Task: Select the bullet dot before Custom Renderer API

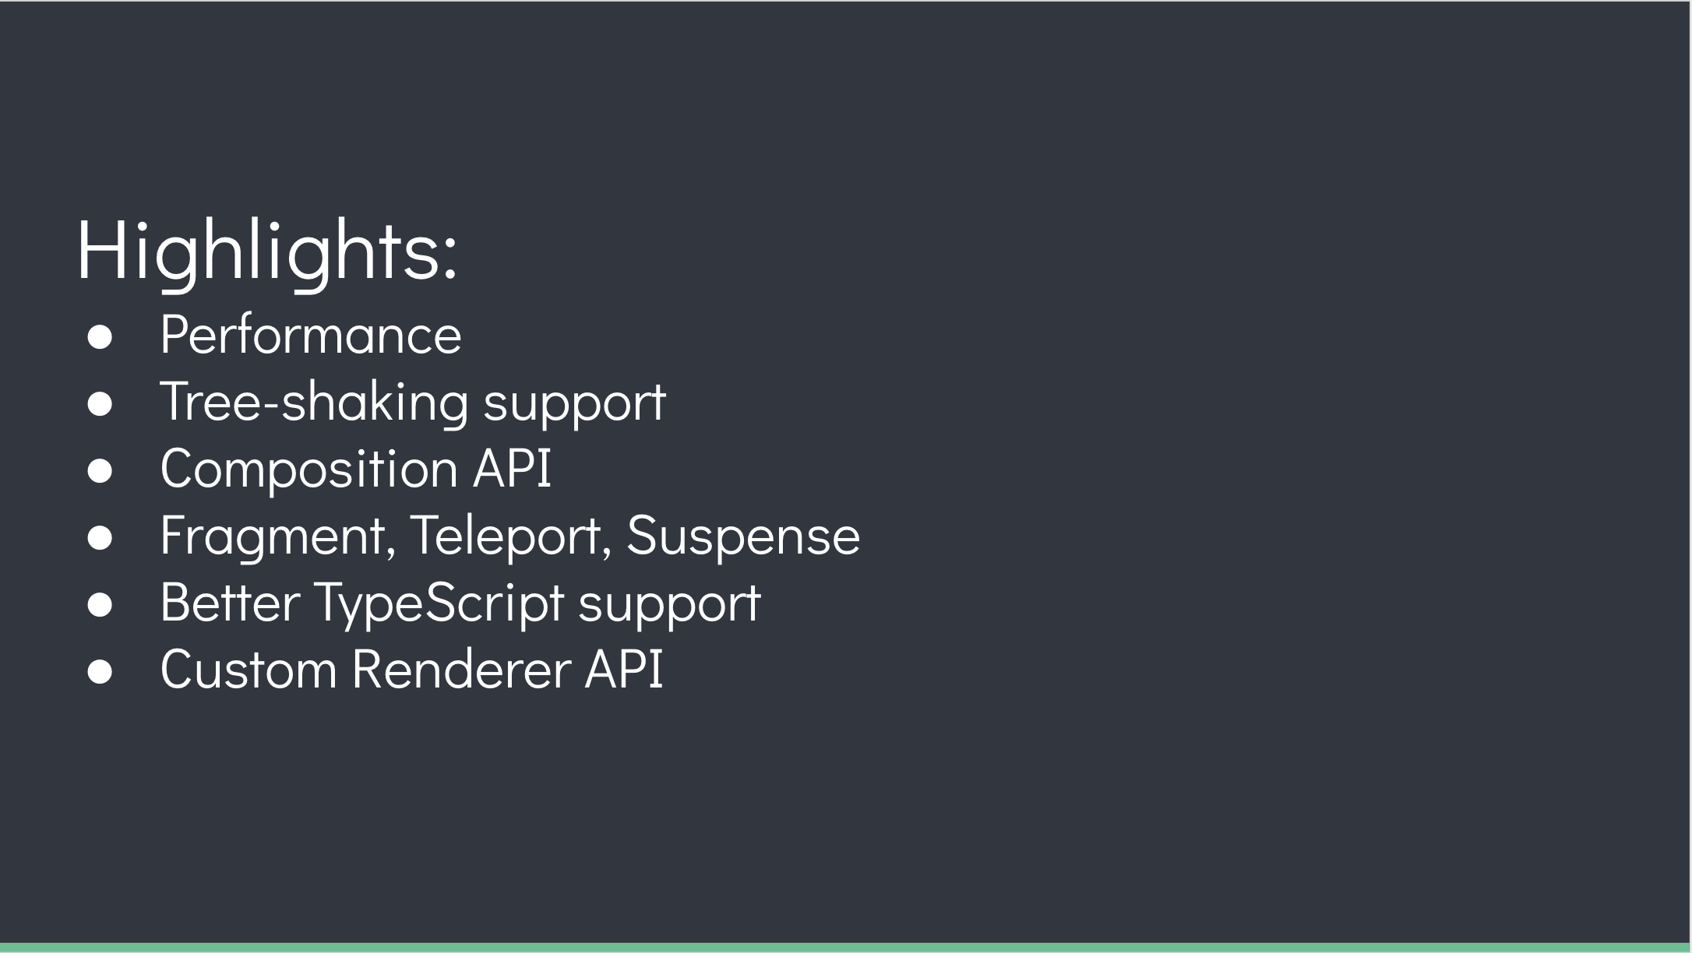Action: tap(100, 672)
